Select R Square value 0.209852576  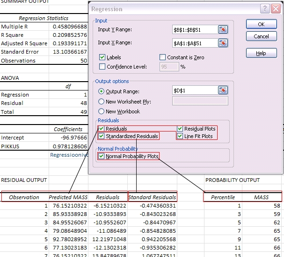coord(69,35)
